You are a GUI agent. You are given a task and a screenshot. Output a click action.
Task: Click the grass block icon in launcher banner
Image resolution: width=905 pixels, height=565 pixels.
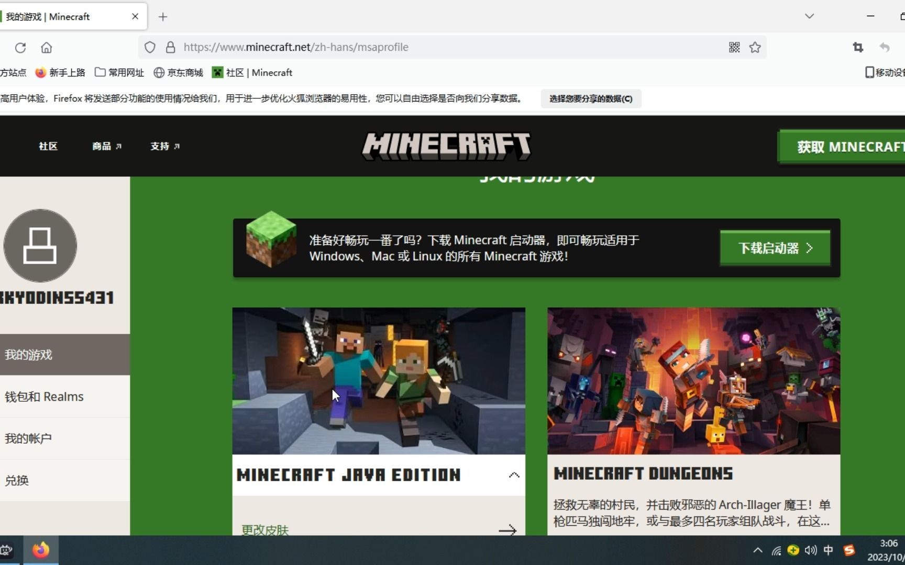(271, 239)
